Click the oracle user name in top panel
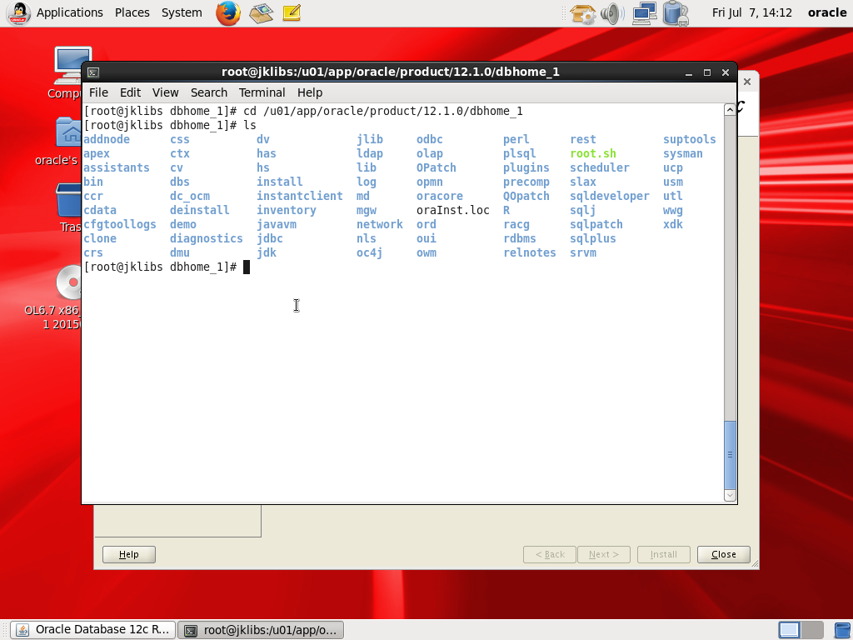 (827, 12)
